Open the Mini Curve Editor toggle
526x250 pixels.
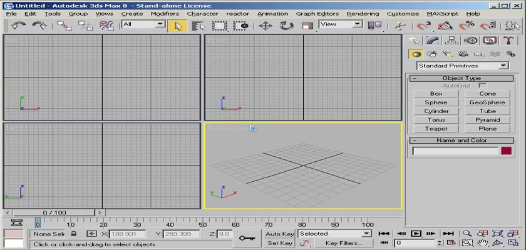coord(16,222)
